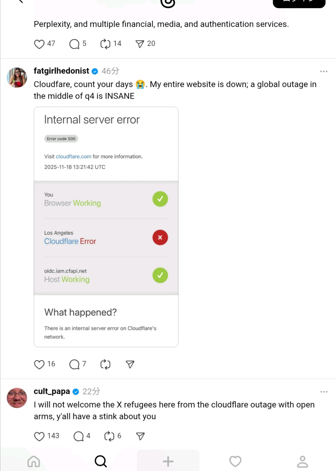
Task: Repost the fatgirlhedonist Cloudflare post
Action: coord(105,365)
